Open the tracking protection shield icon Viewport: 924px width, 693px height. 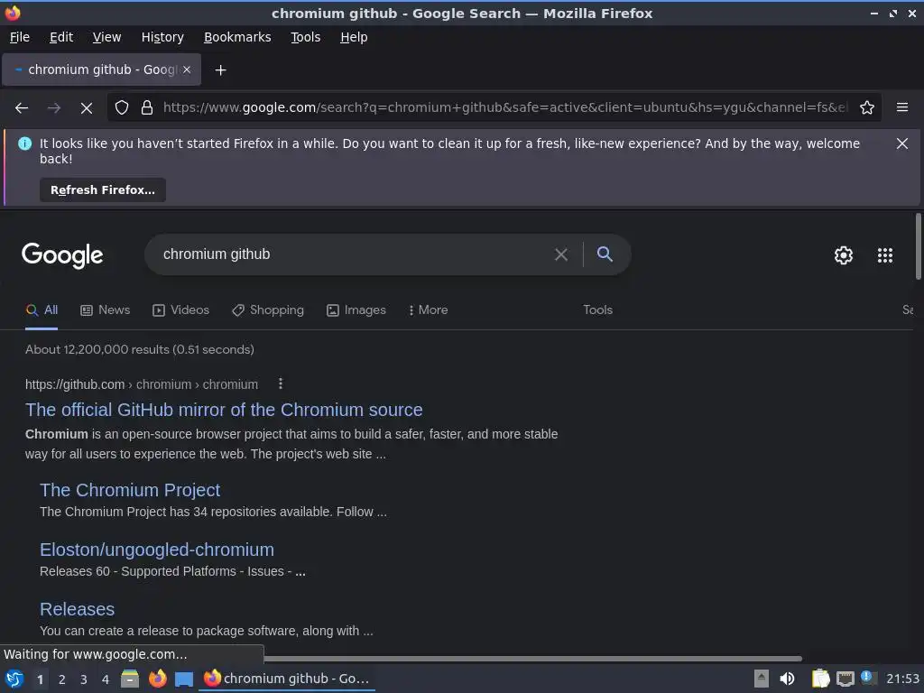(122, 108)
